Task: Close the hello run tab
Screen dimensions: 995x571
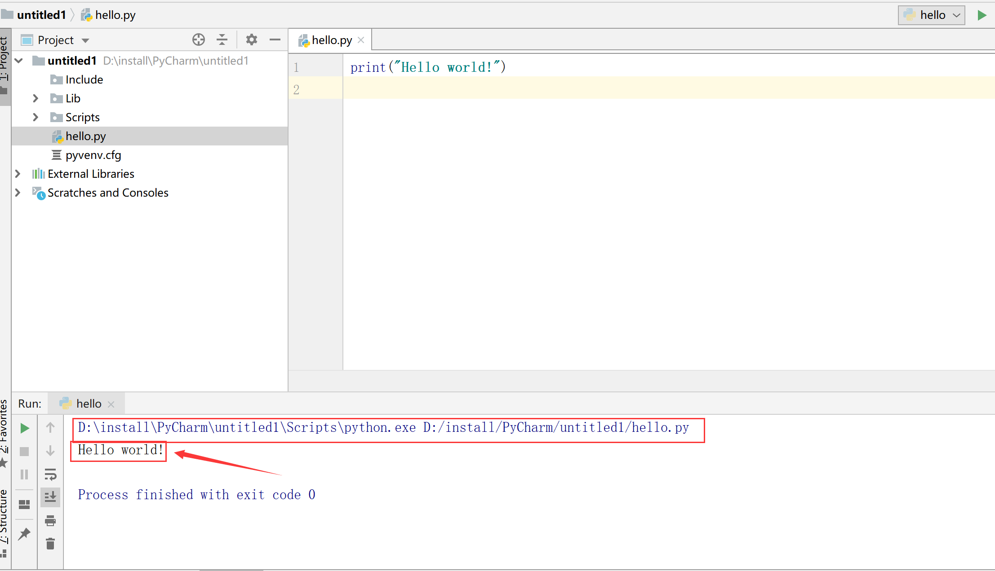Action: pos(111,404)
